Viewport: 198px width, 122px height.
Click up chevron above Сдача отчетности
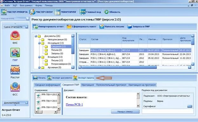click(x=15, y=23)
